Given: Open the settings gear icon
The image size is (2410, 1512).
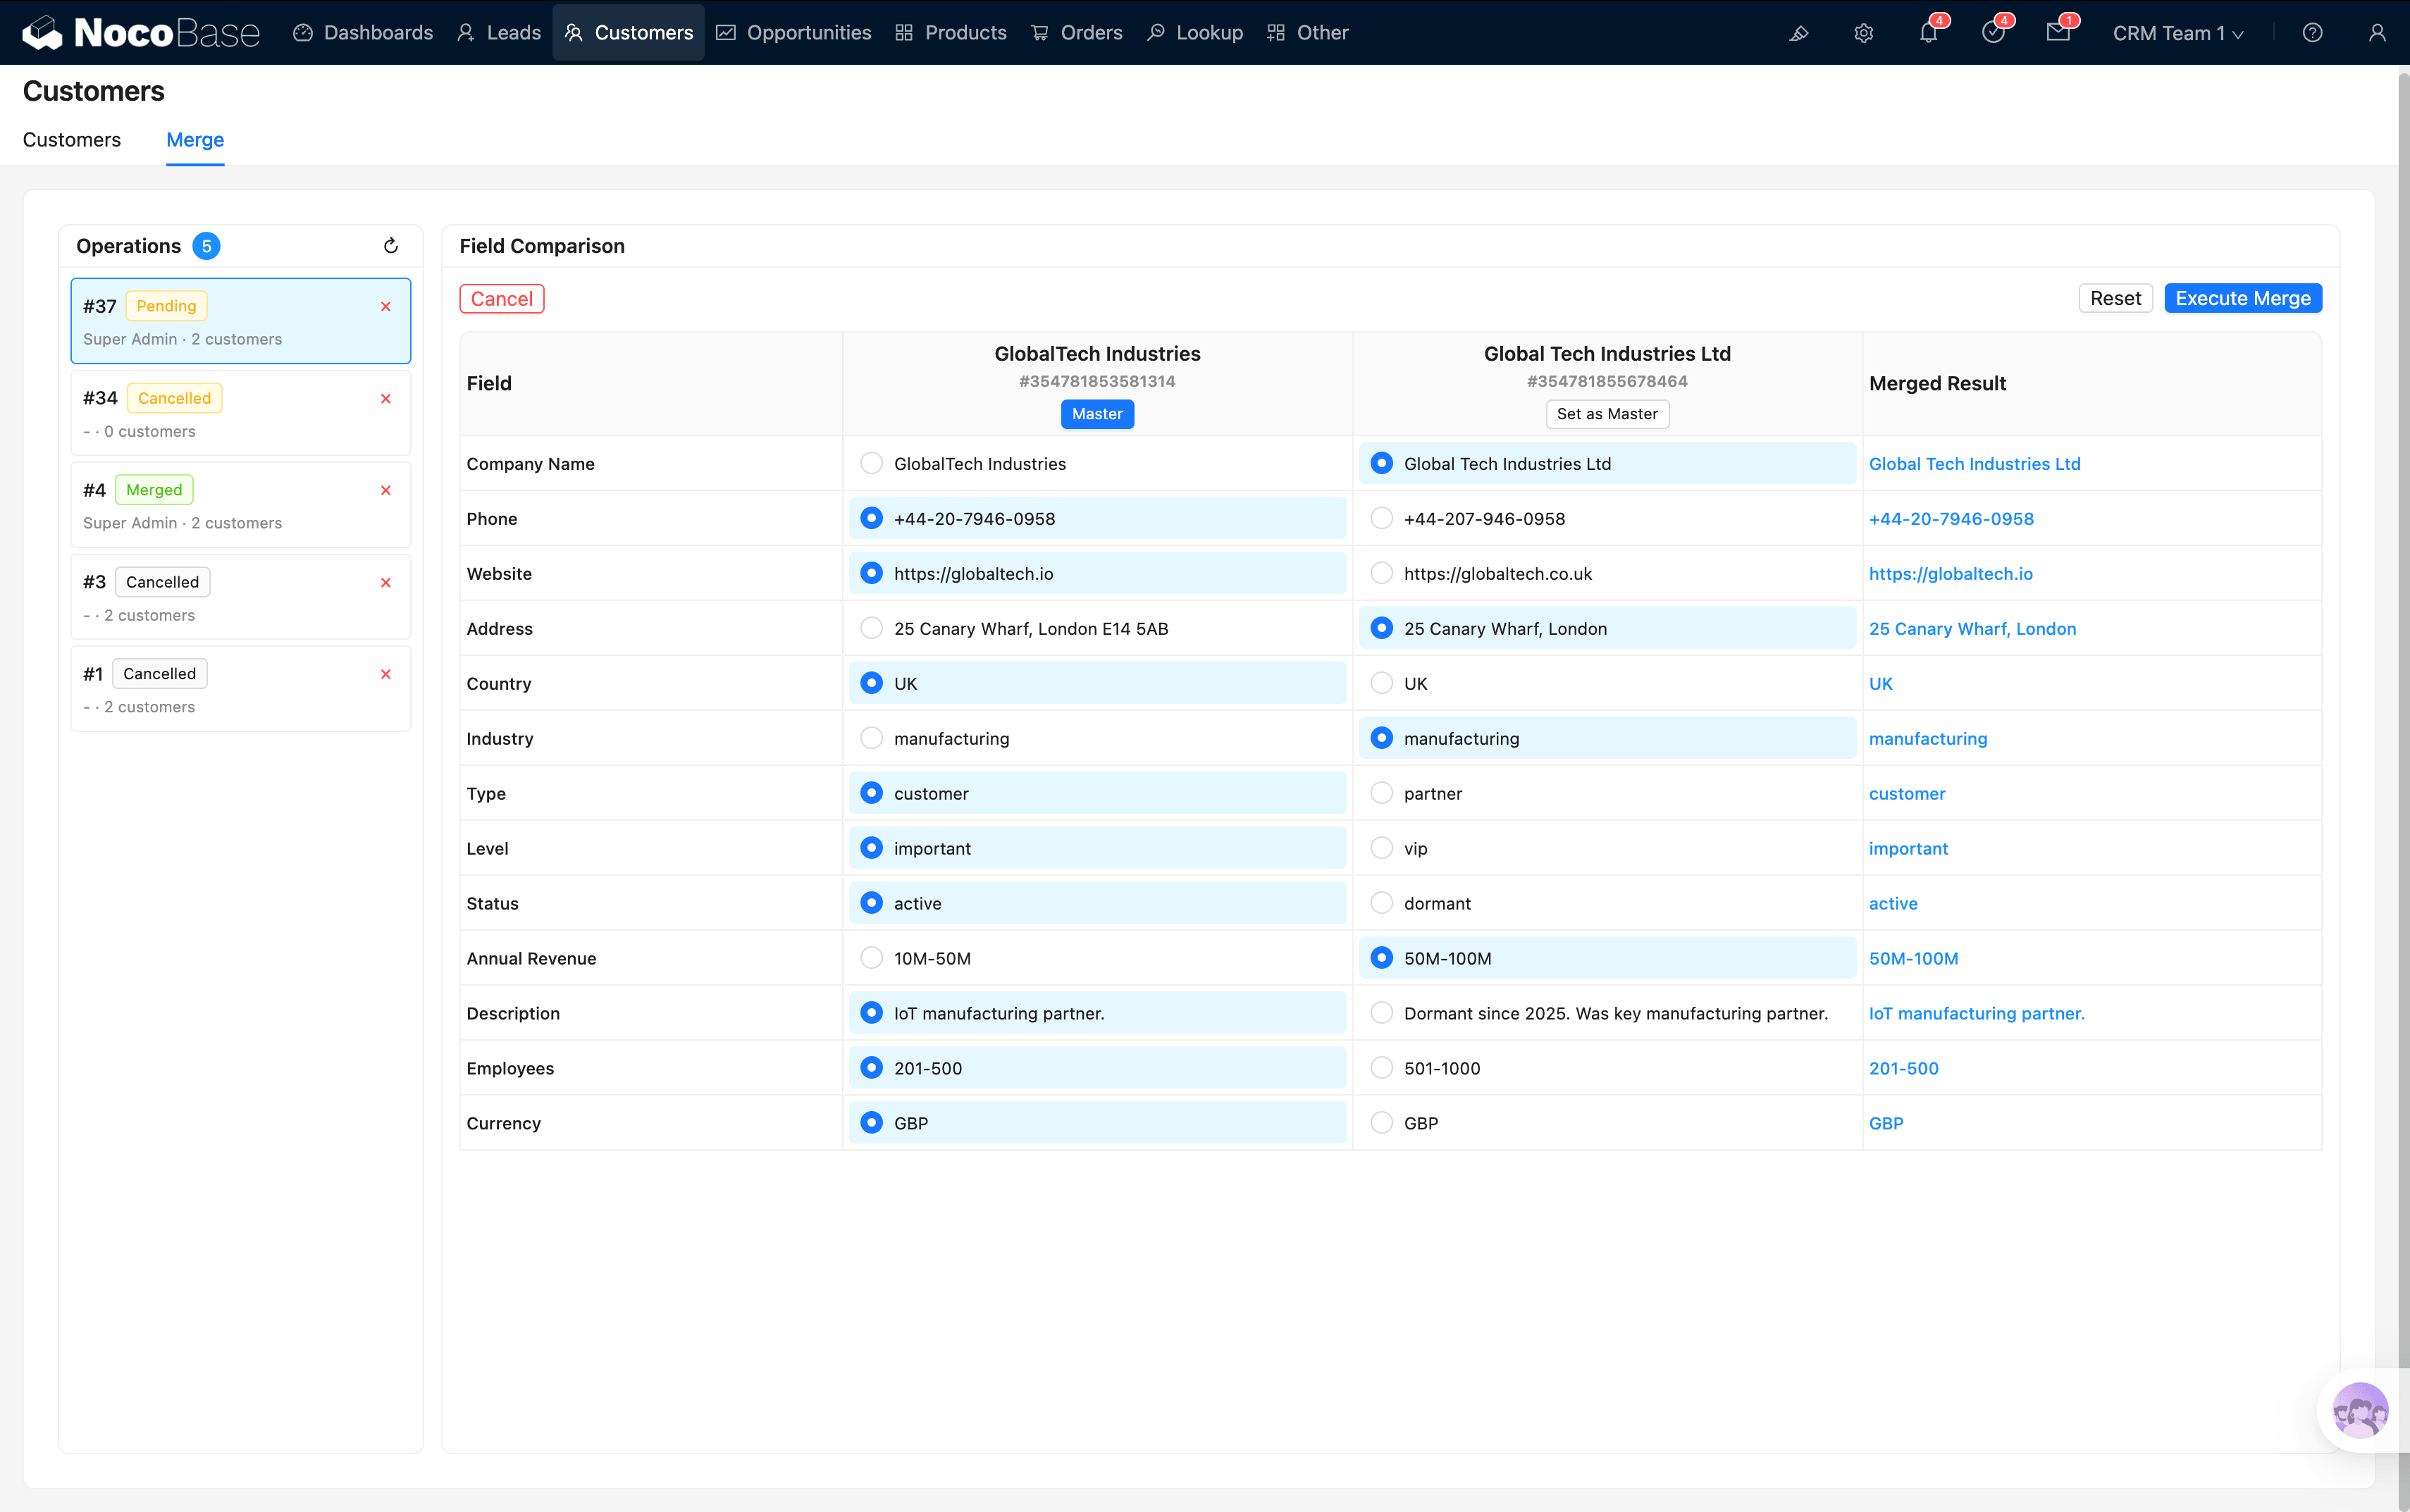Looking at the screenshot, I should tap(1863, 33).
